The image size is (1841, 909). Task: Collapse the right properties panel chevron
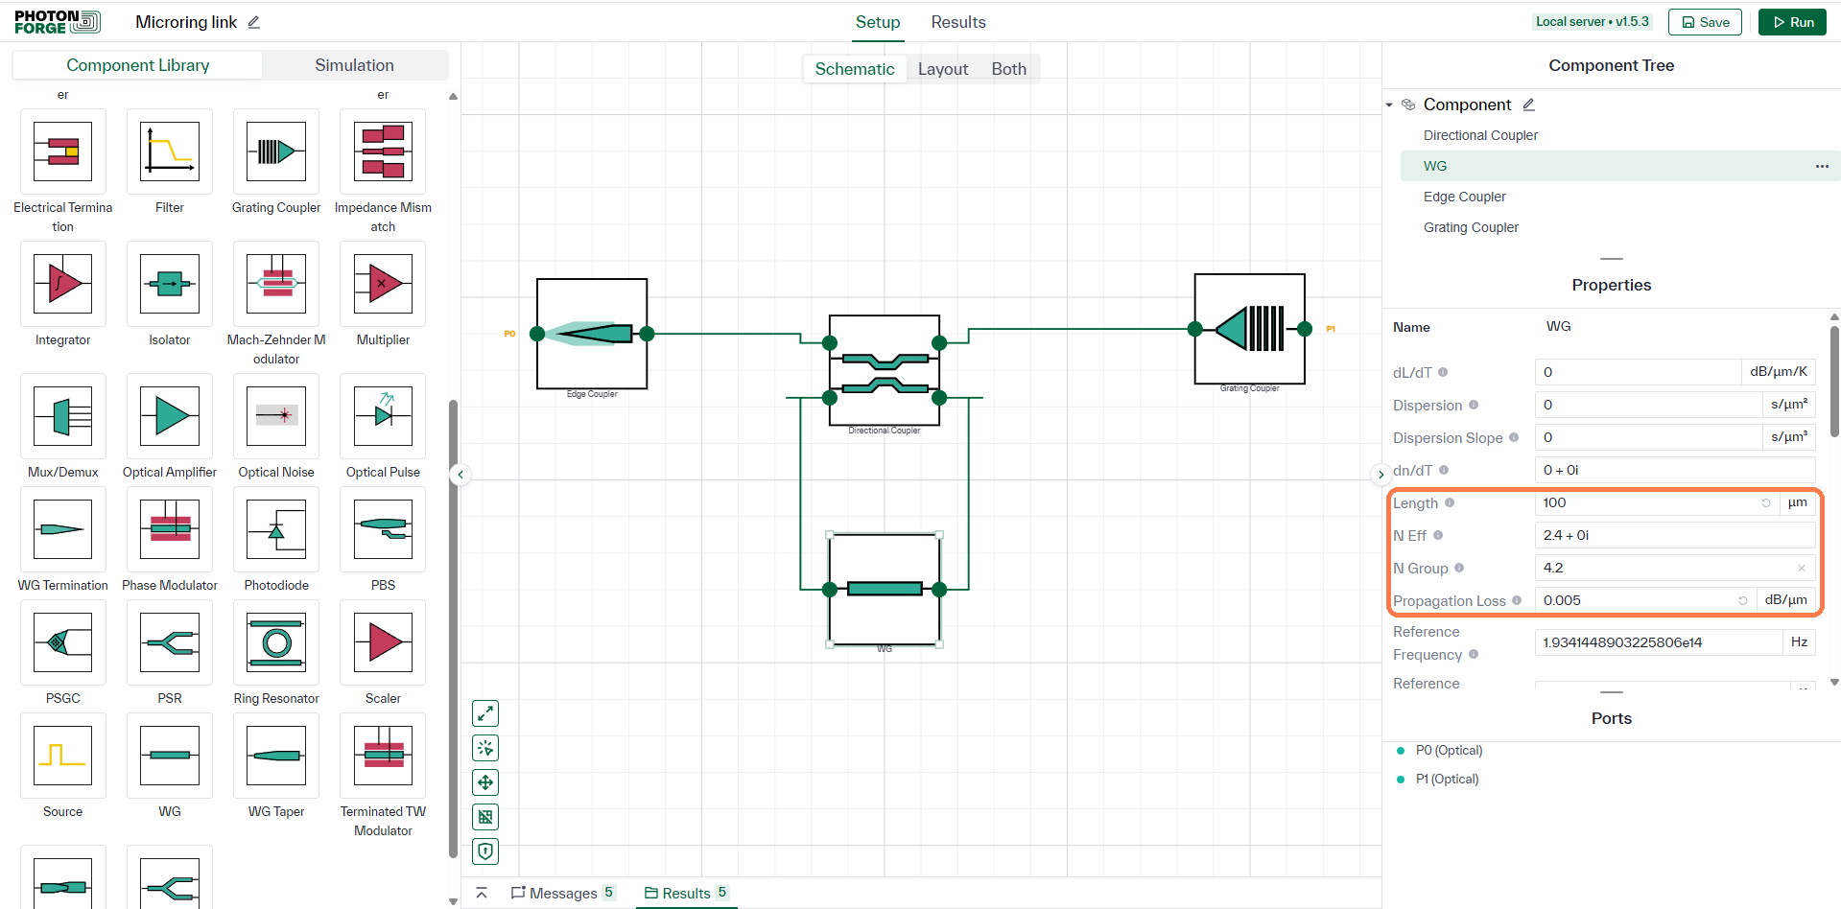coord(1381,475)
